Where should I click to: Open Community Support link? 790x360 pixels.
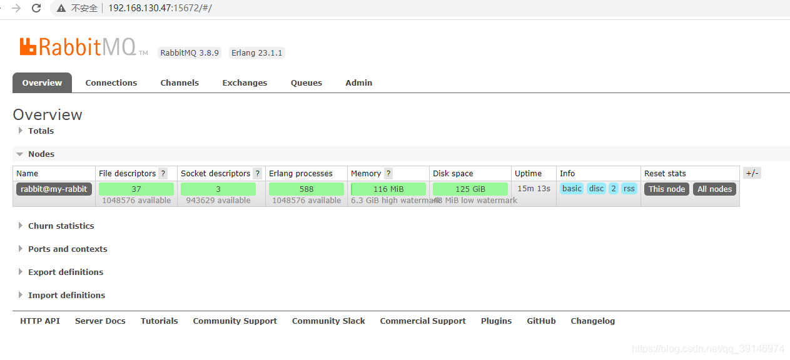pos(235,321)
